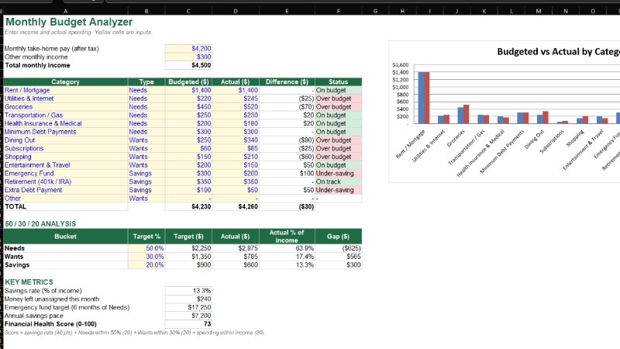Image resolution: width=620 pixels, height=349 pixels.
Task: Select Health Insurance & Medical cell
Action: (x=66, y=123)
